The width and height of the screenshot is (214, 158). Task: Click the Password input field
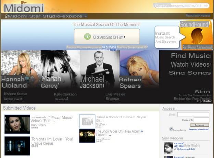[x=201, y=120]
